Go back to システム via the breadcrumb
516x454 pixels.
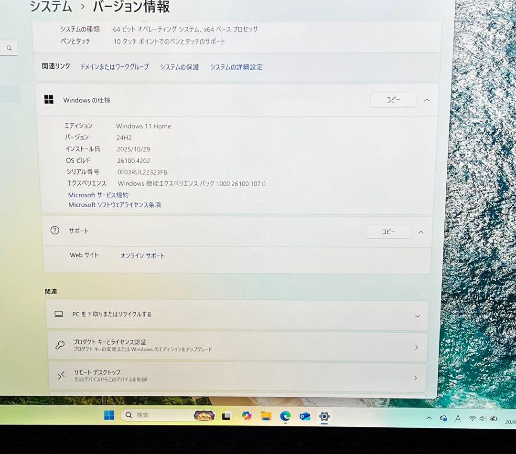(51, 7)
